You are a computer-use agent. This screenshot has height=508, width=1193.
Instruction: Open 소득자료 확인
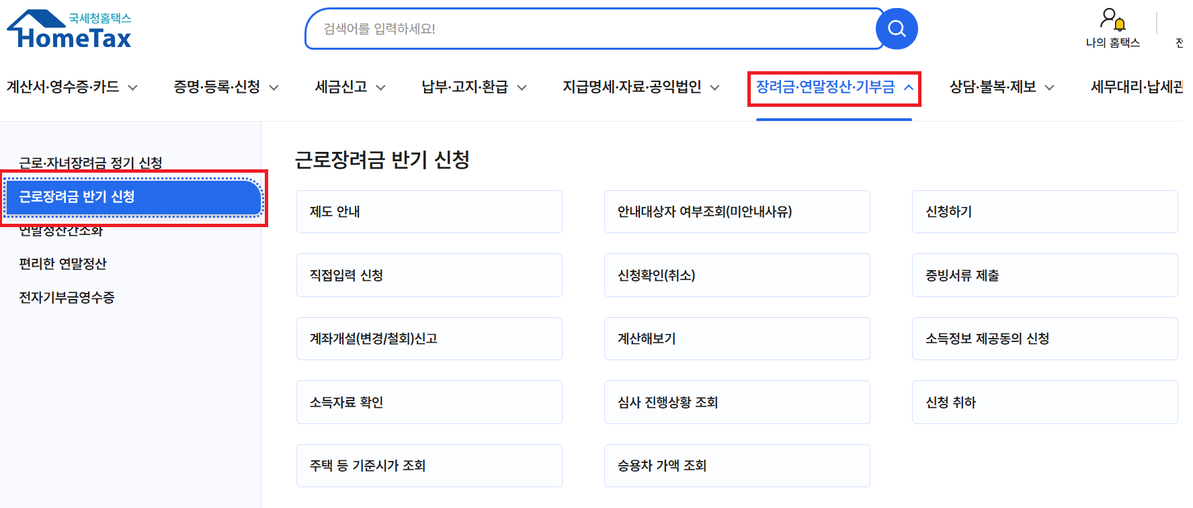point(429,402)
